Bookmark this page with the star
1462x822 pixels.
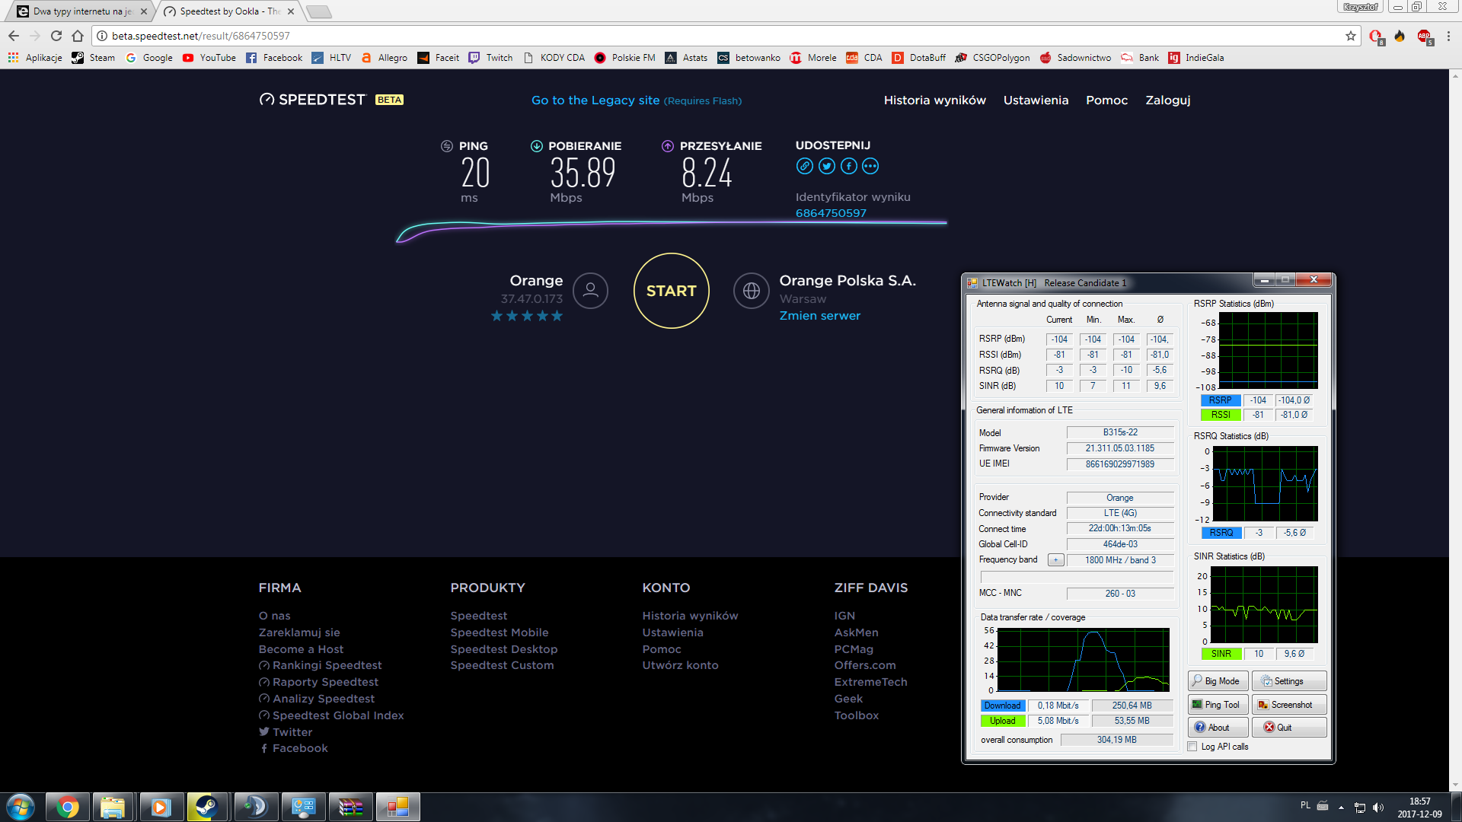pyautogui.click(x=1351, y=36)
